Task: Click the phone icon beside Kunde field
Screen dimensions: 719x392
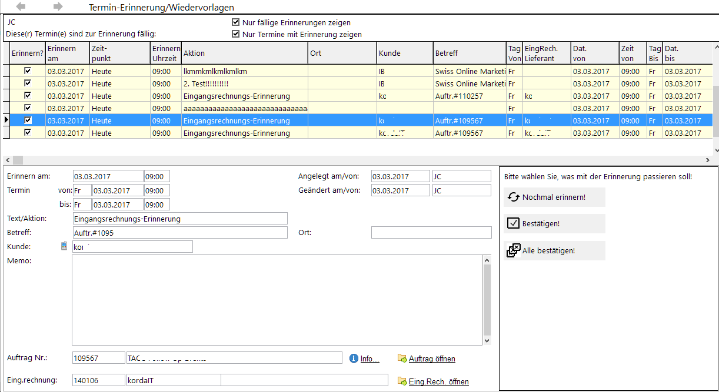Action: point(64,246)
